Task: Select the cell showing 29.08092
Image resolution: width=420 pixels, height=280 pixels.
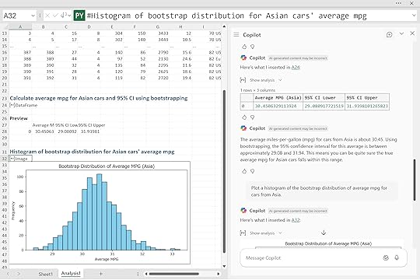Action: coord(67,131)
